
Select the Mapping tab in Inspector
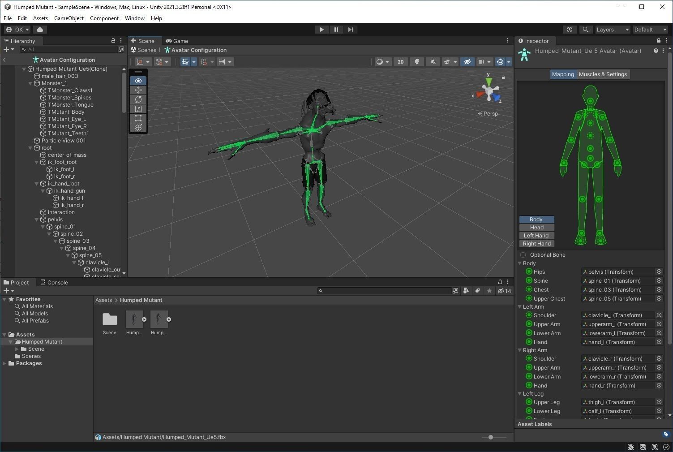[563, 74]
